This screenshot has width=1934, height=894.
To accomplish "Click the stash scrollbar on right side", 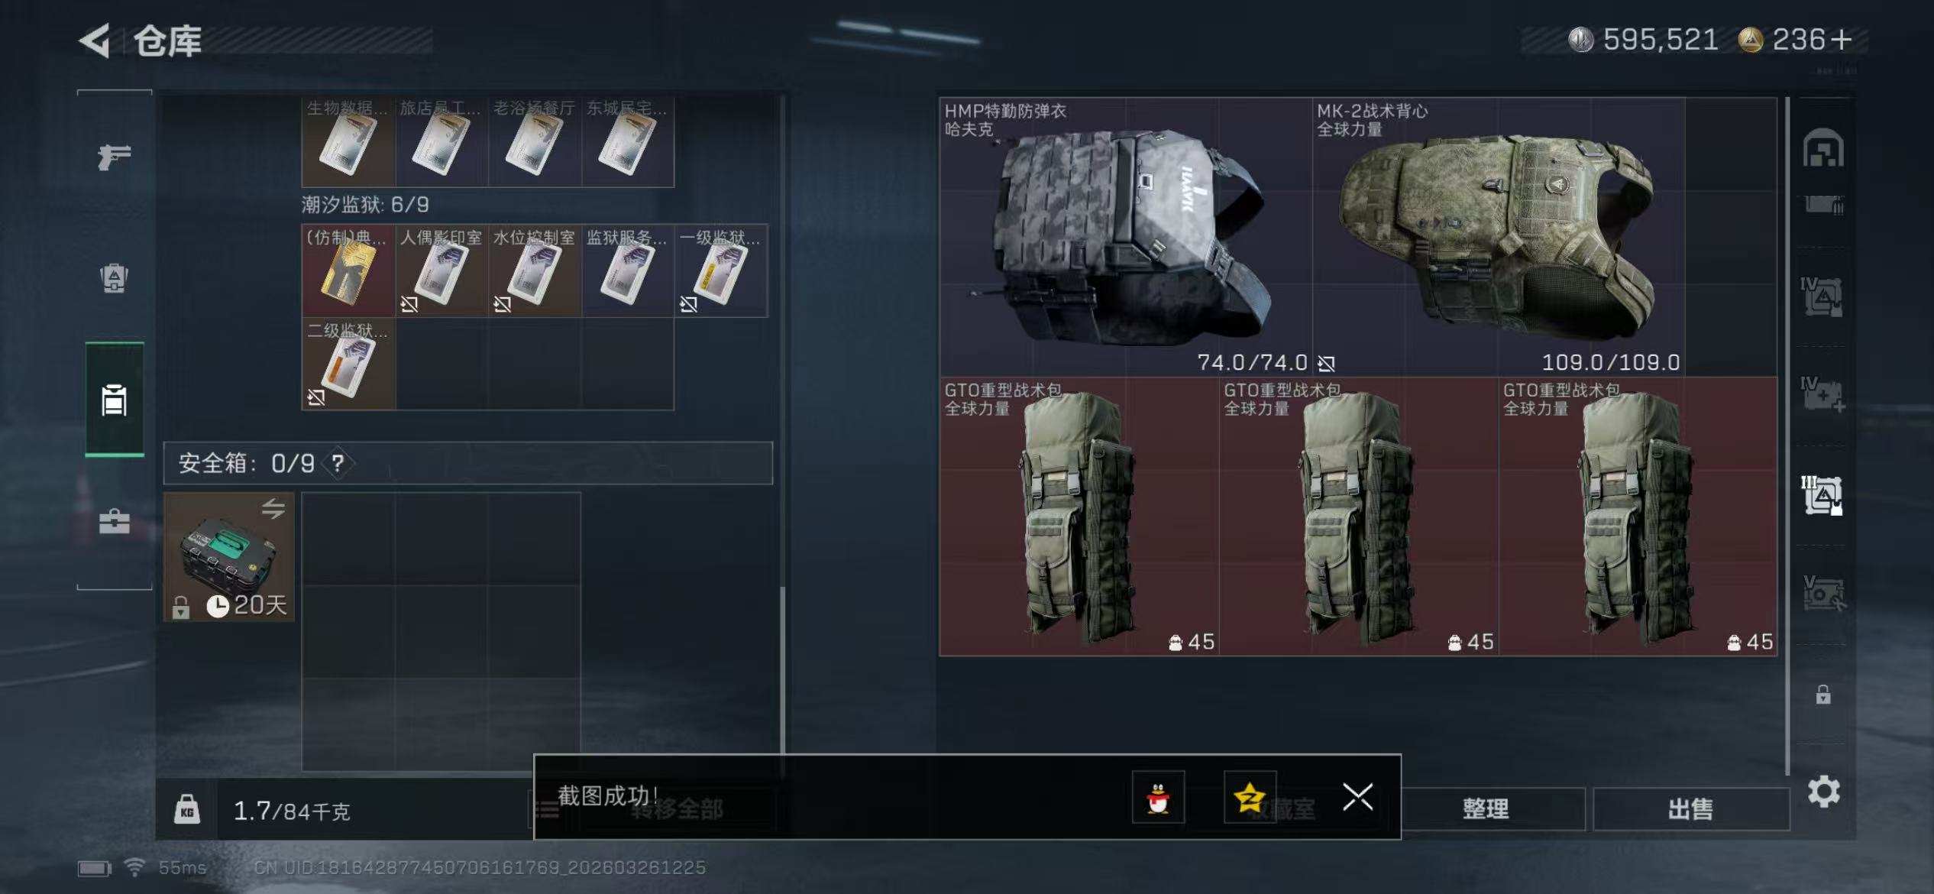I will coord(1787,436).
